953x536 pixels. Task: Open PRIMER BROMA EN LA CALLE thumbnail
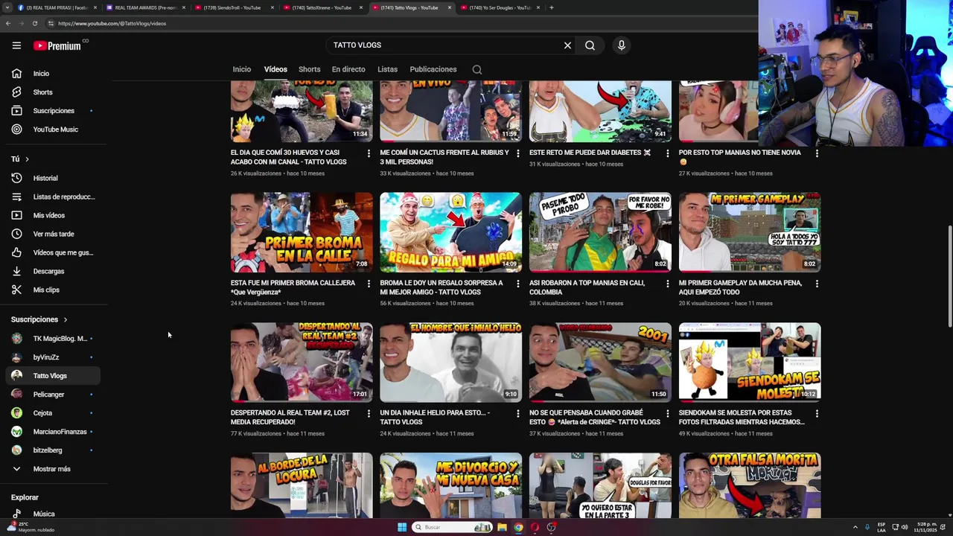[x=302, y=232]
